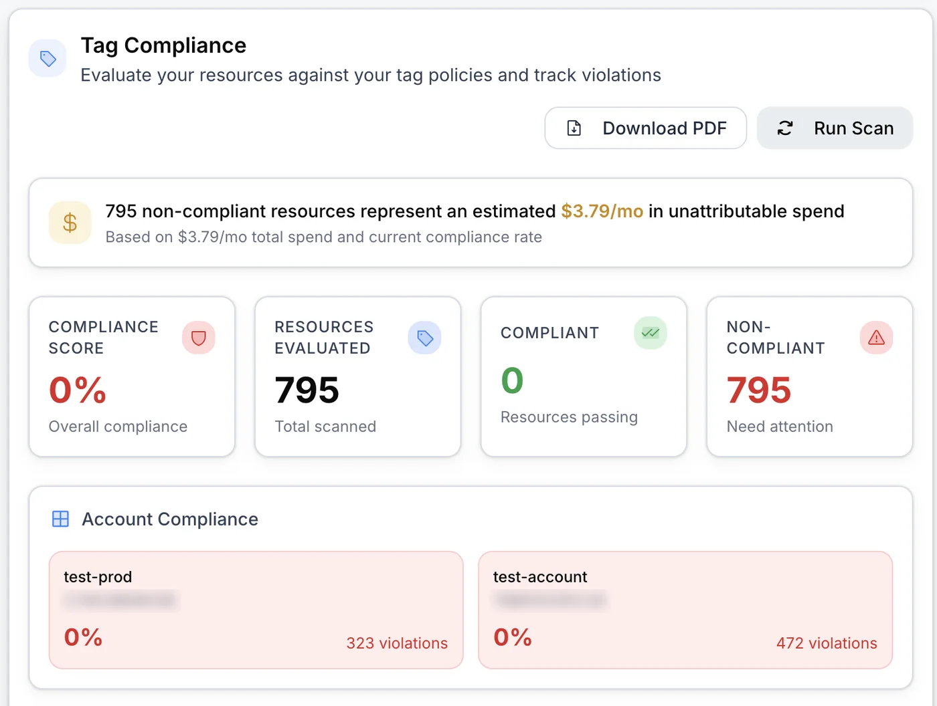Click the Tag Compliance tag icon in header
Screen dimensions: 937x706
[x=48, y=59]
